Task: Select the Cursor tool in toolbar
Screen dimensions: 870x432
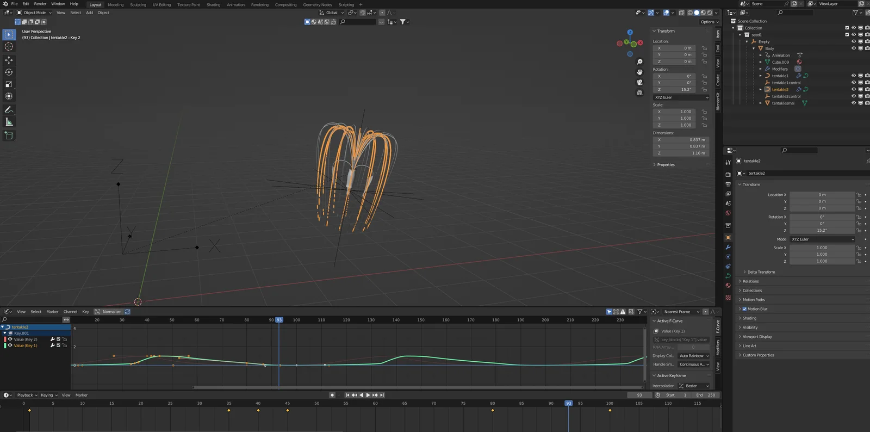Action: 9,47
